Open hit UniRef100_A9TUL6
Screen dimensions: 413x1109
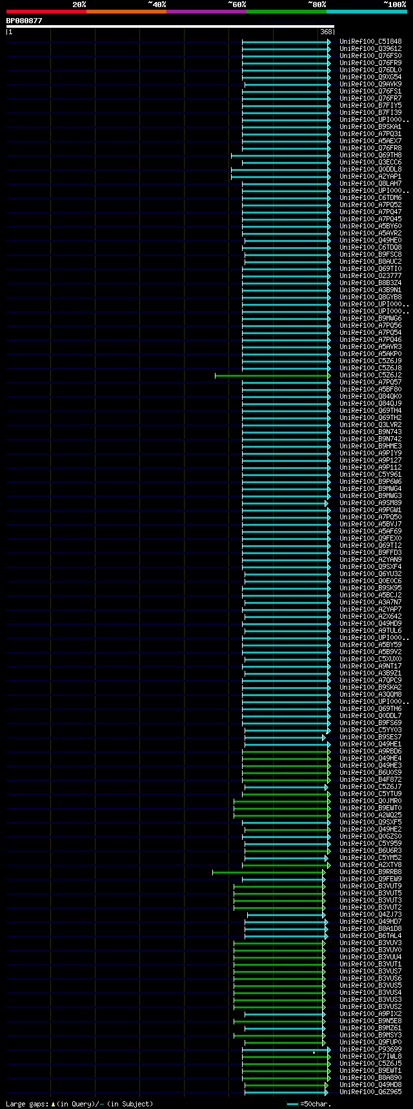tap(370, 631)
